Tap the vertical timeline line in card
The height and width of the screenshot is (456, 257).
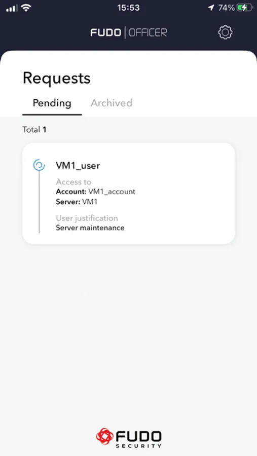pos(39,202)
